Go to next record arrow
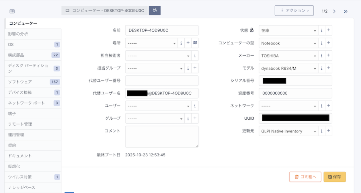 [334, 11]
